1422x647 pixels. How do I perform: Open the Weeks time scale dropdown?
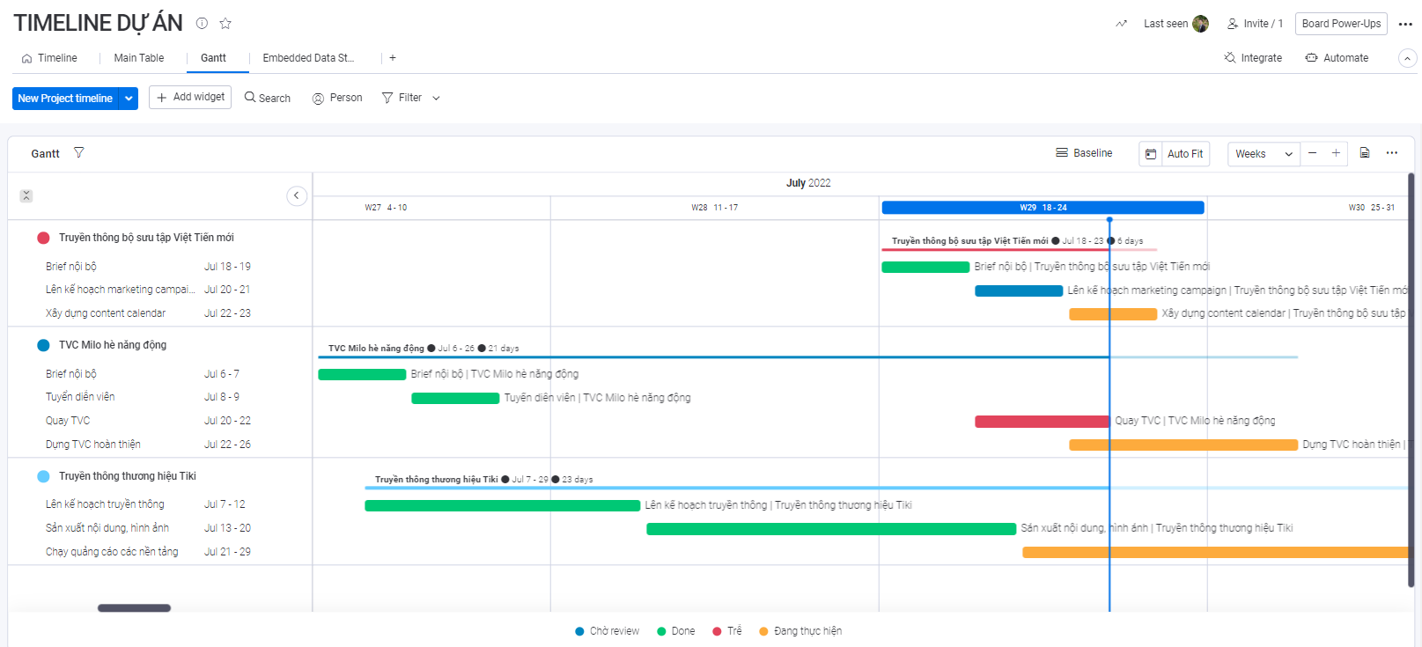(1264, 154)
